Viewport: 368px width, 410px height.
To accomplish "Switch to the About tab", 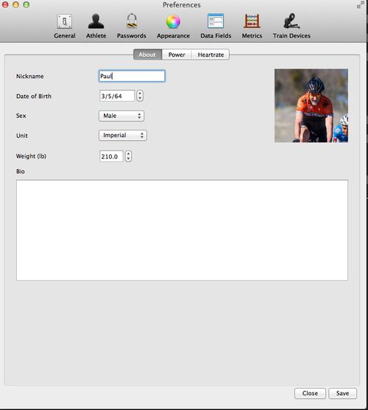I will coord(147,55).
